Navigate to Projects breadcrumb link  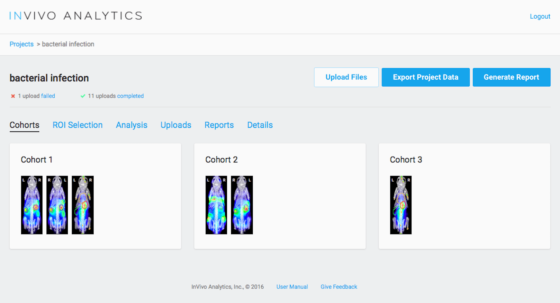coord(22,44)
